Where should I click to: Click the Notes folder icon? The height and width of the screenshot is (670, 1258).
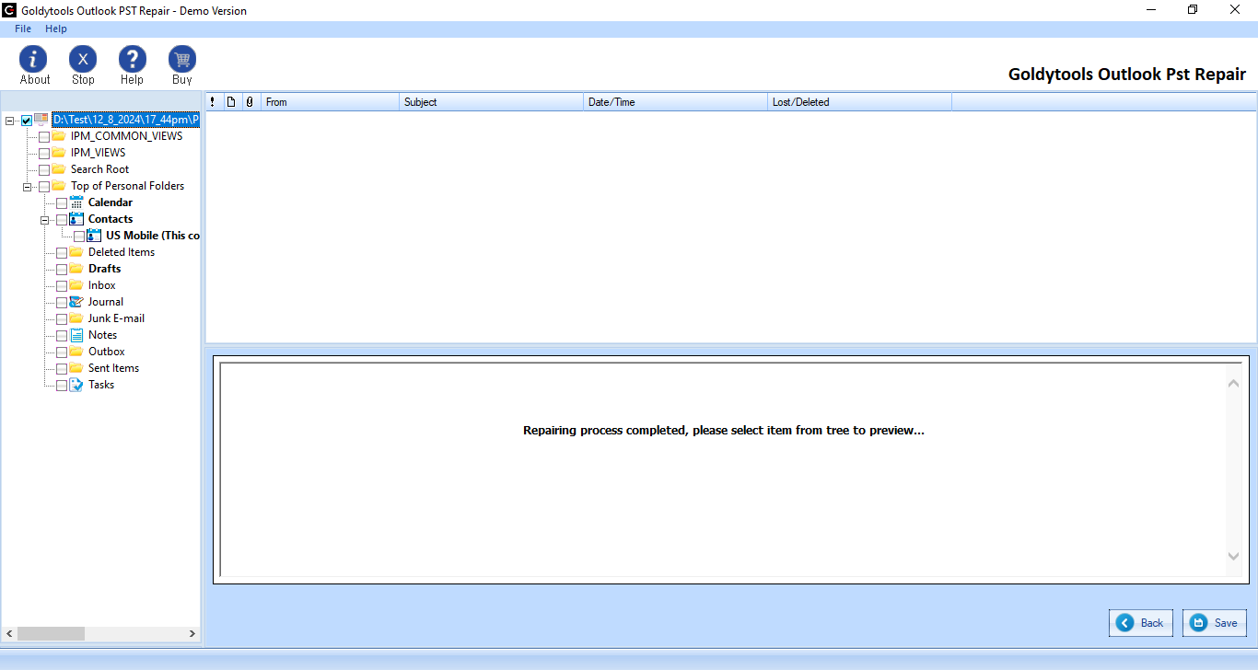(77, 335)
